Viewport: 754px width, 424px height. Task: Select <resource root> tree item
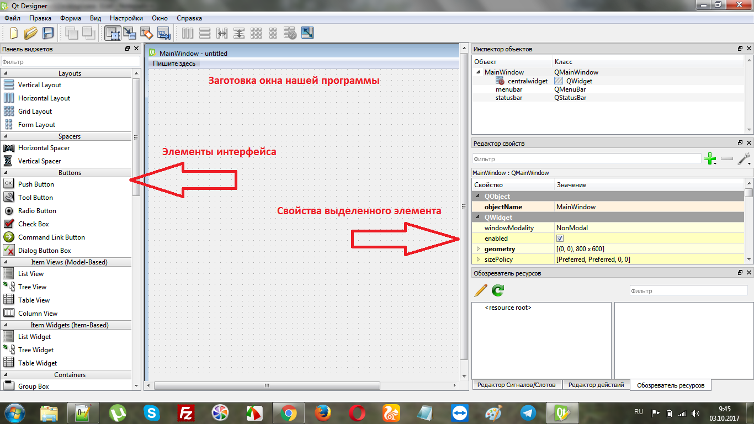tap(508, 308)
